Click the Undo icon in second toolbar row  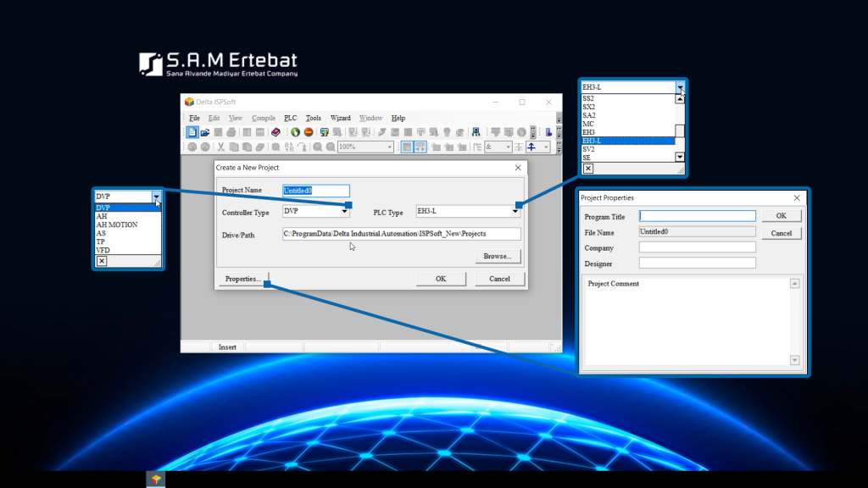192,147
